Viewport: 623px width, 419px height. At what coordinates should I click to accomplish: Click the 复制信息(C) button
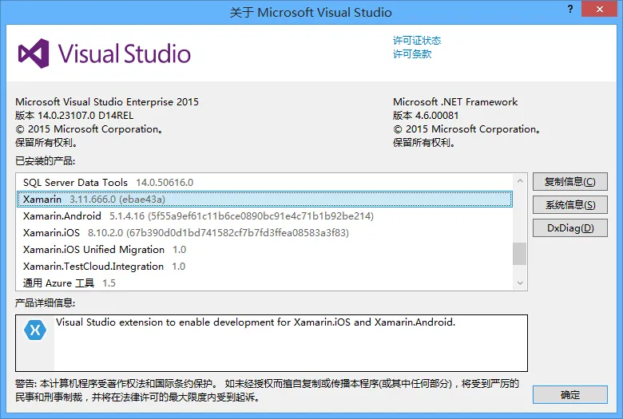(x=569, y=182)
